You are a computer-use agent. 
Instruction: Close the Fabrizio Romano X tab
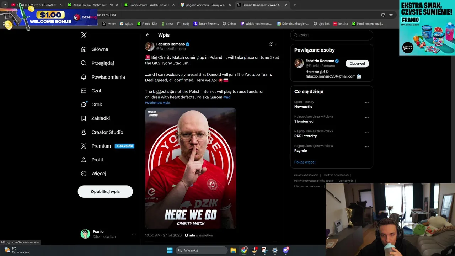coord(286,5)
